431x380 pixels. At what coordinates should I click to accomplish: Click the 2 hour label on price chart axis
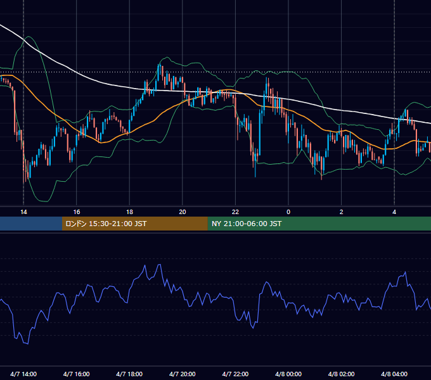(x=342, y=212)
